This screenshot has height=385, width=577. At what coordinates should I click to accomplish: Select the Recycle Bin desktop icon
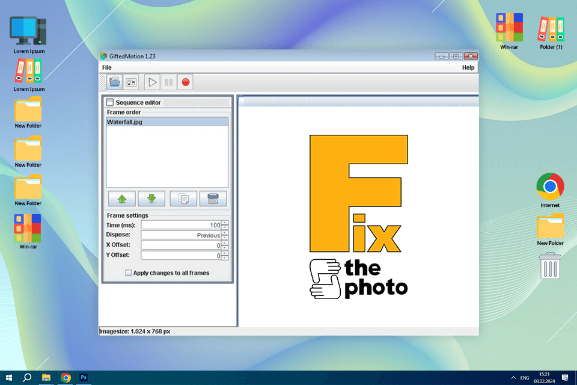click(550, 266)
